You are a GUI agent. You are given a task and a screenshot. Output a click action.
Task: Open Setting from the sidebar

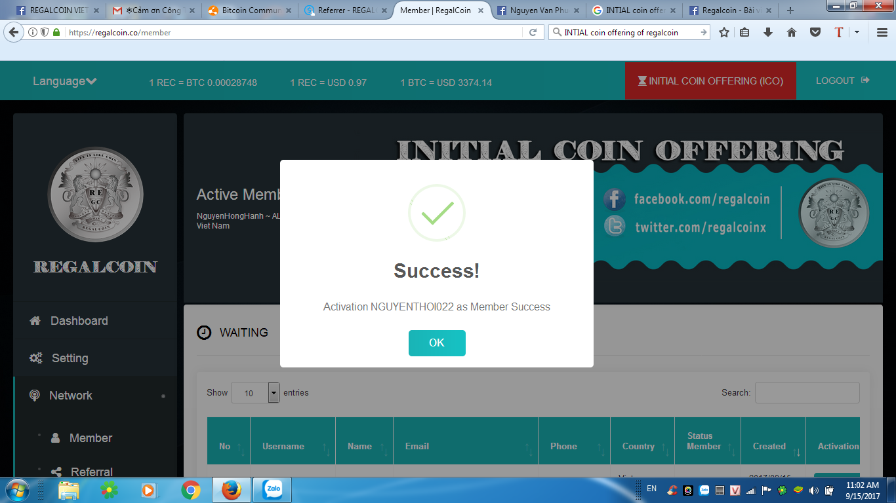tap(70, 358)
